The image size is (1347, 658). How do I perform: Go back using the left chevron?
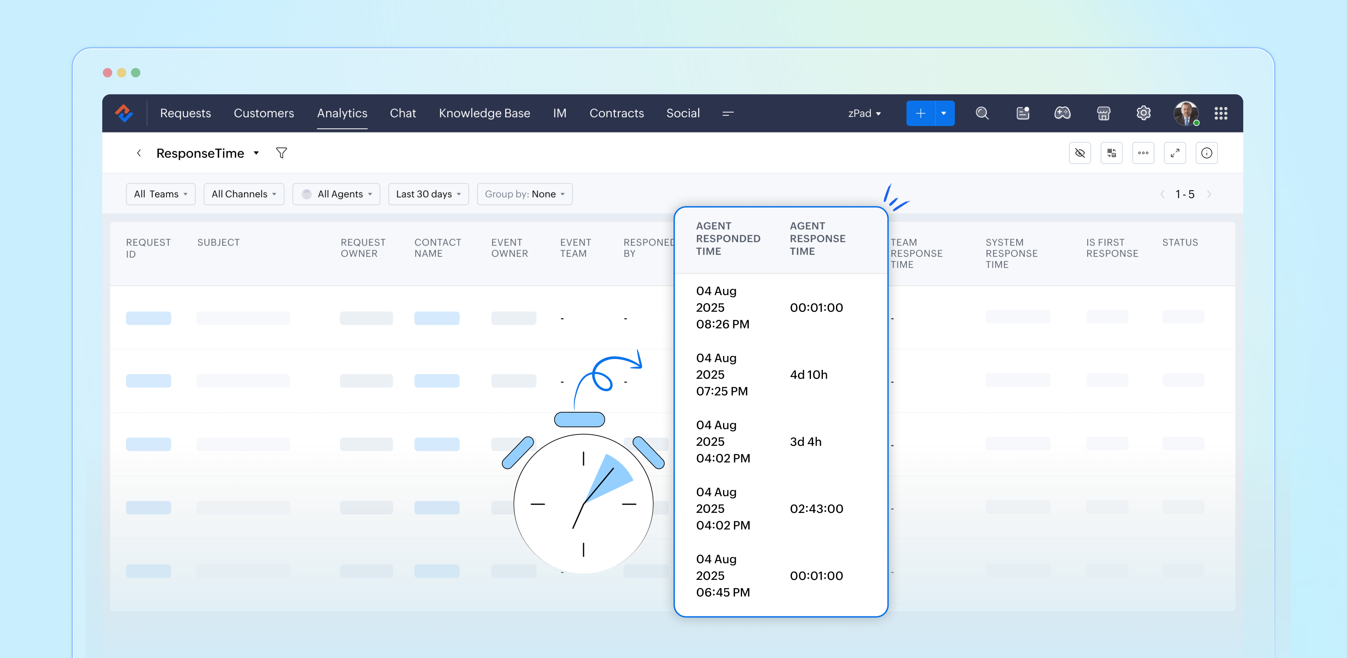click(139, 153)
